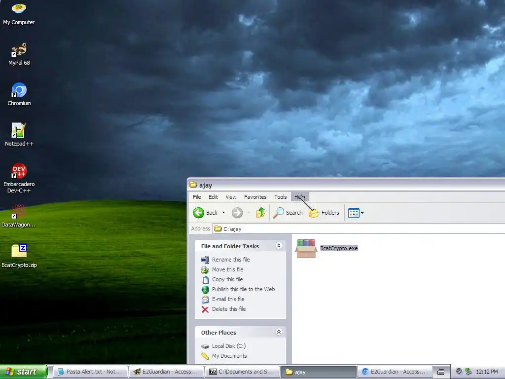The height and width of the screenshot is (379, 505).
Task: Switch to E2Guardian Chromium taskbar button
Action: point(395,372)
